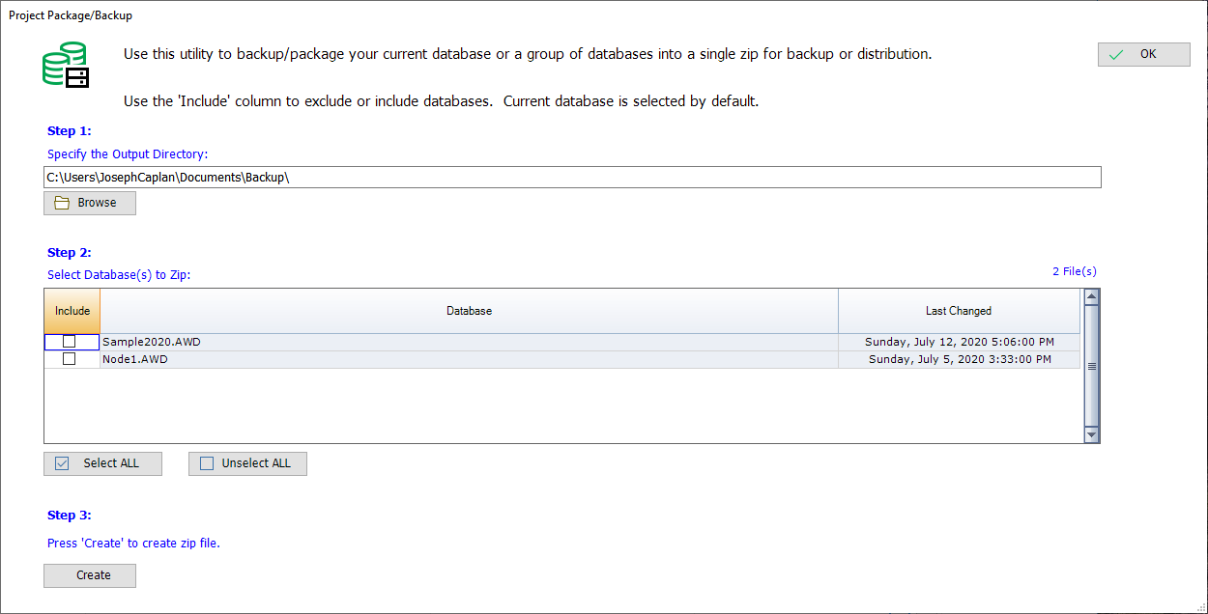
Task: Sort by Last Changed column header
Action: [958, 311]
